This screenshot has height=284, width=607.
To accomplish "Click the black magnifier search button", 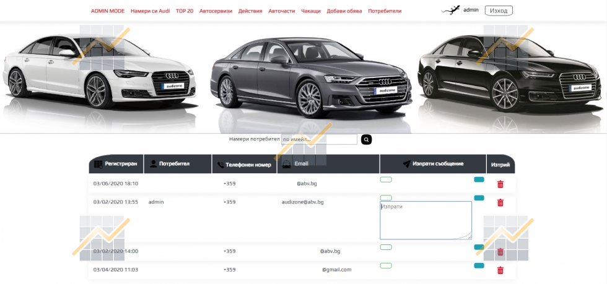I will pyautogui.click(x=366, y=140).
